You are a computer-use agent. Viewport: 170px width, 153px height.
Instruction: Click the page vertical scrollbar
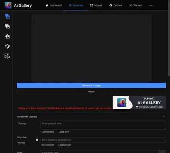point(169,38)
